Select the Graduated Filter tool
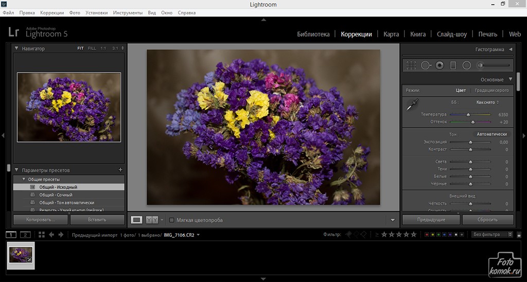The width and height of the screenshot is (527, 282). 453,65
